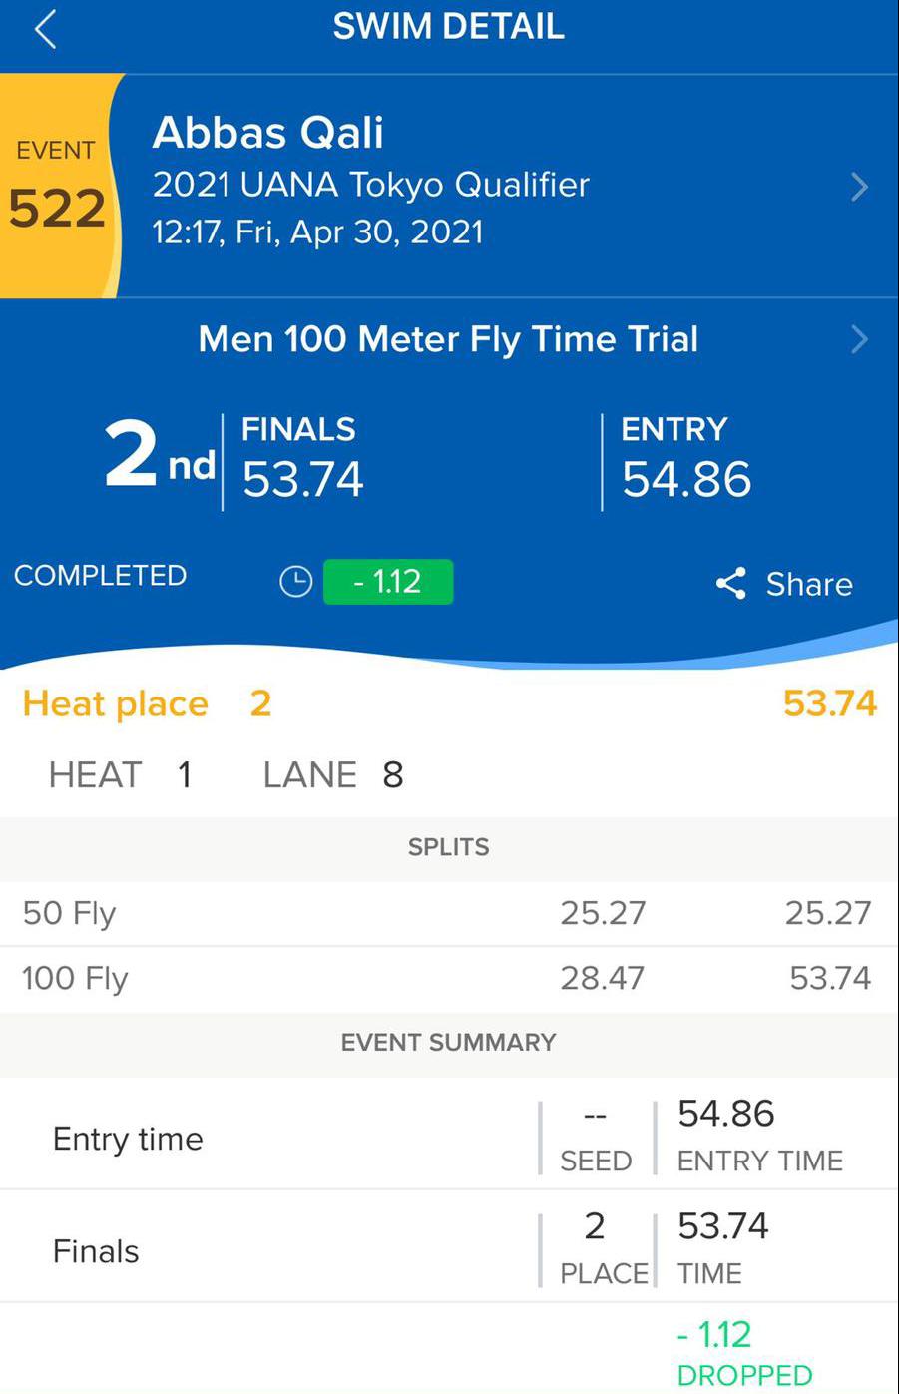Select the Entry time summary row
The height and width of the screenshot is (1394, 899).
coord(449,1135)
